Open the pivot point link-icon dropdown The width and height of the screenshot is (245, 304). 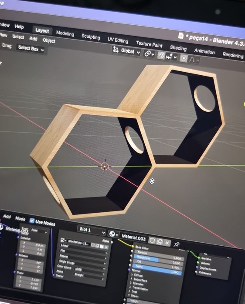[149, 53]
